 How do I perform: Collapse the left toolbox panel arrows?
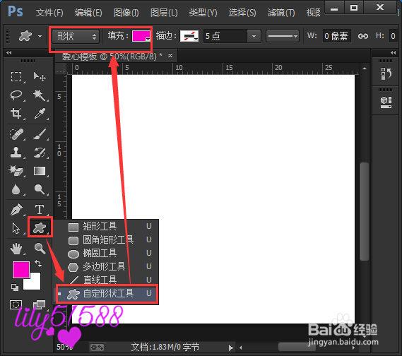click(9, 52)
